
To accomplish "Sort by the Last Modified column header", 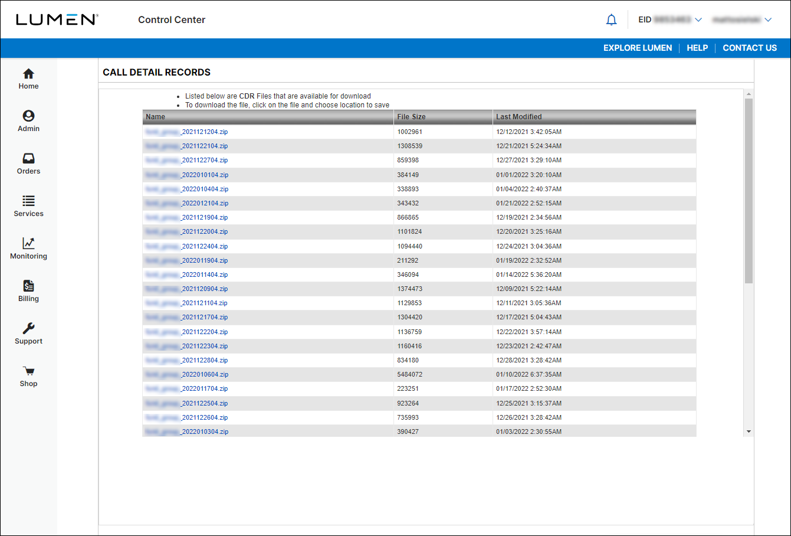I will click(595, 117).
